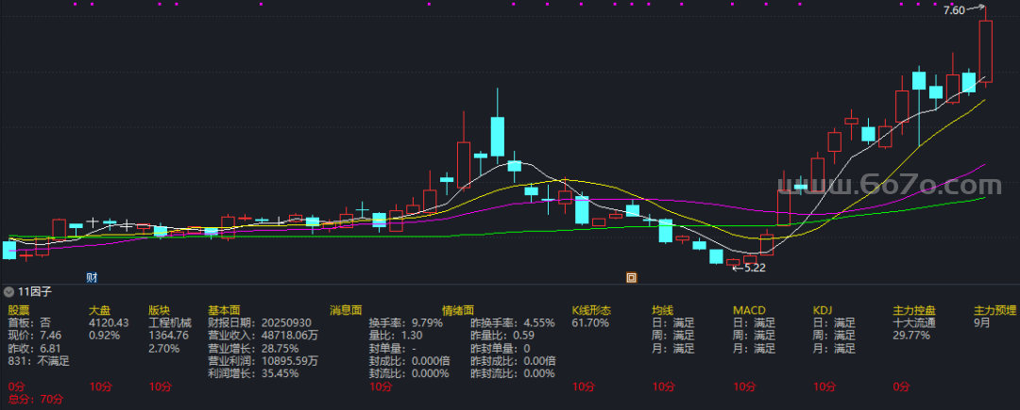Click the 均线 column header
Viewport: 1020px width, 410px height.
(x=662, y=309)
